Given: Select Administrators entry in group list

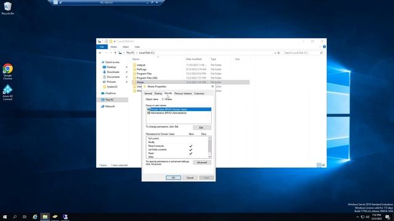Looking at the screenshot, I should tap(179, 113).
